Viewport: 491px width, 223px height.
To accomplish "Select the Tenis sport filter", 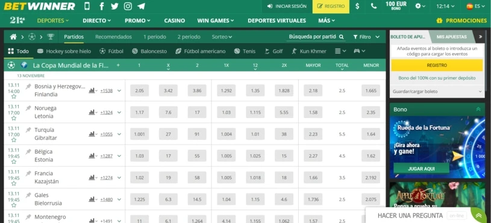I will pos(245,51).
